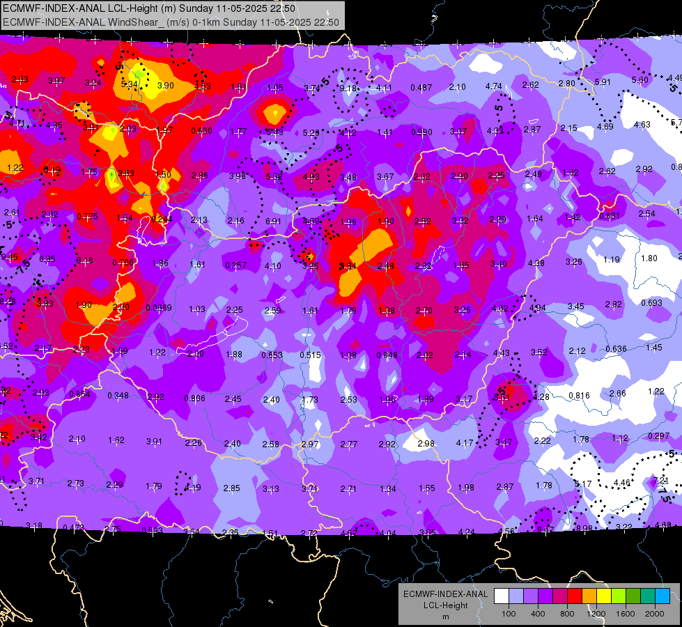The height and width of the screenshot is (627, 682).
Task: Click the wind shear value 0.630
Action: 201,131
